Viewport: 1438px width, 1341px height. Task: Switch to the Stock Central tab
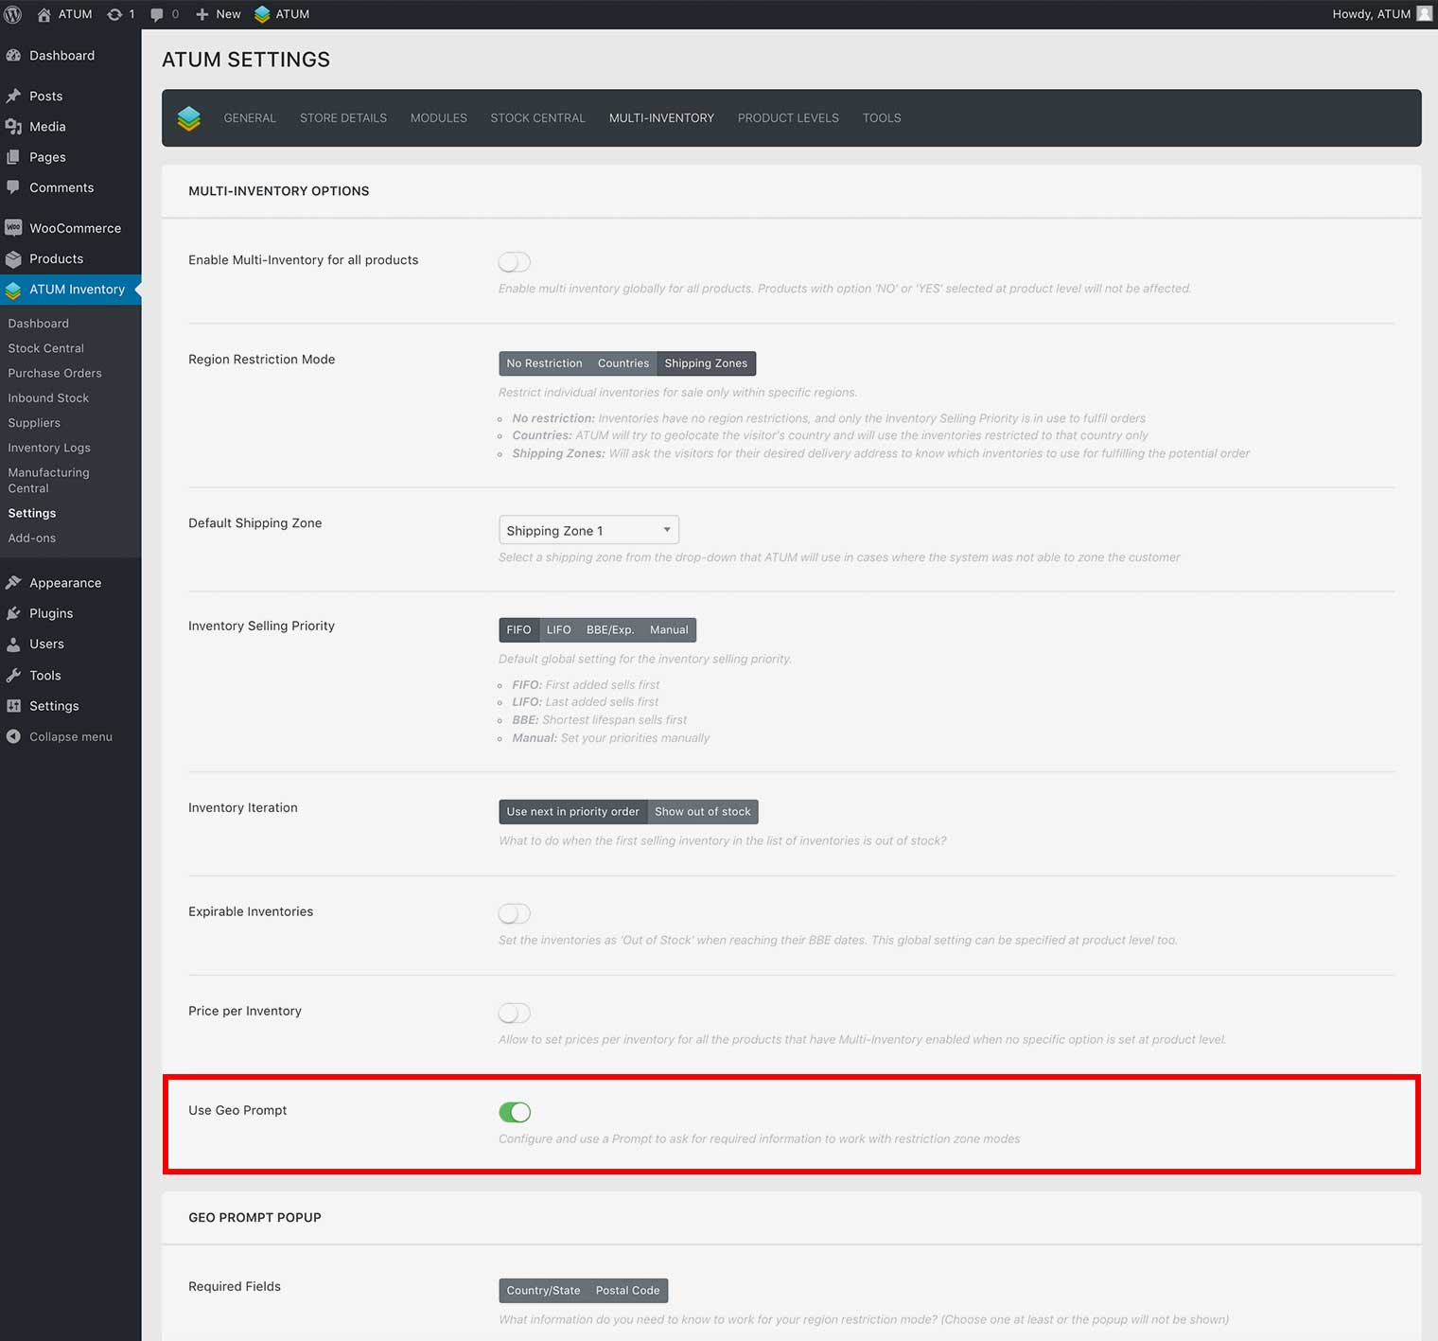tap(537, 118)
